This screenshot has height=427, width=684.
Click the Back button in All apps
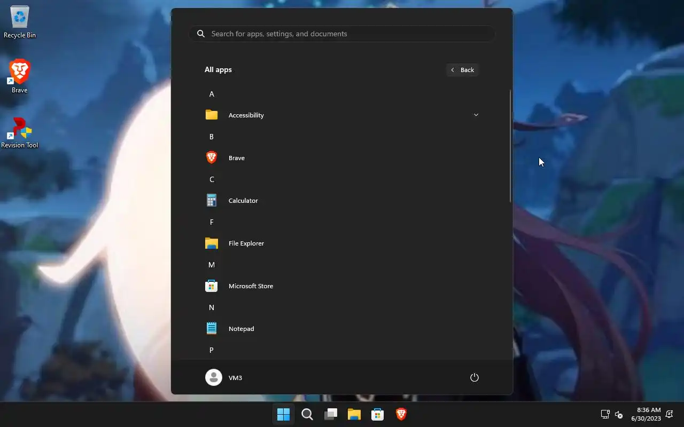click(463, 70)
